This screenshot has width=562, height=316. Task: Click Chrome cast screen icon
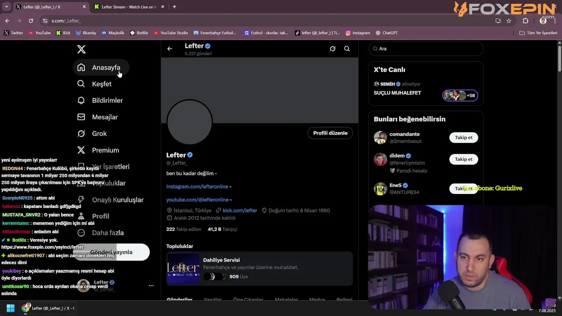point(498,21)
